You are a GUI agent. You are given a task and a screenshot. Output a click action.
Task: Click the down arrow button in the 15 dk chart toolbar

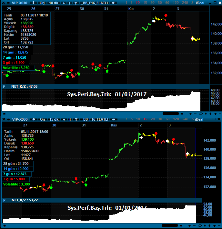click(x=34, y=119)
